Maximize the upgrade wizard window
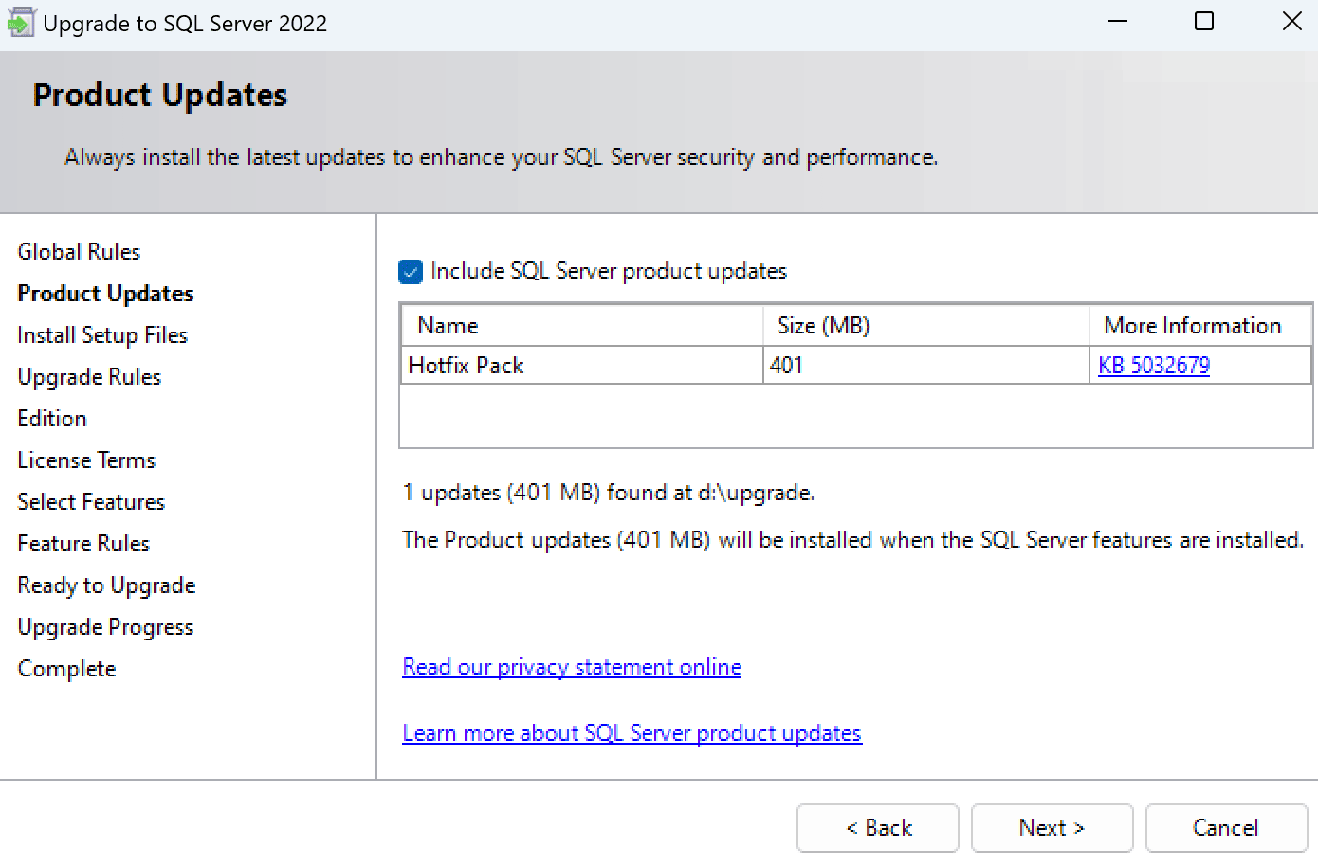Viewport: 1318px width, 864px height. coord(1204,22)
